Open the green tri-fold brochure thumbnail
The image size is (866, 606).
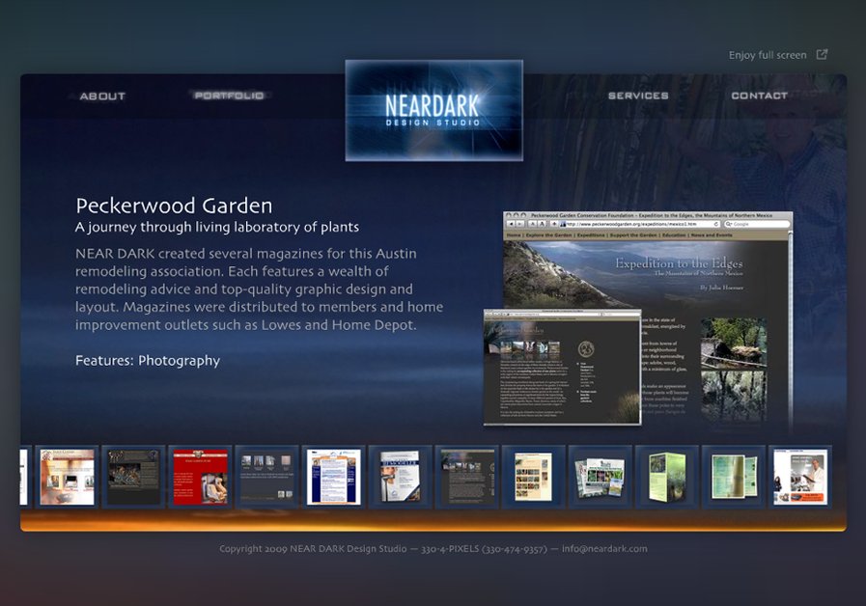(667, 477)
